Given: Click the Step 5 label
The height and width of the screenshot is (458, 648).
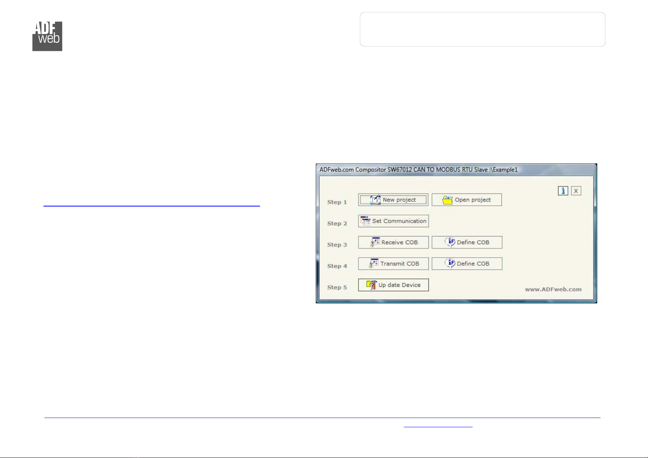Looking at the screenshot, I should click(x=337, y=287).
